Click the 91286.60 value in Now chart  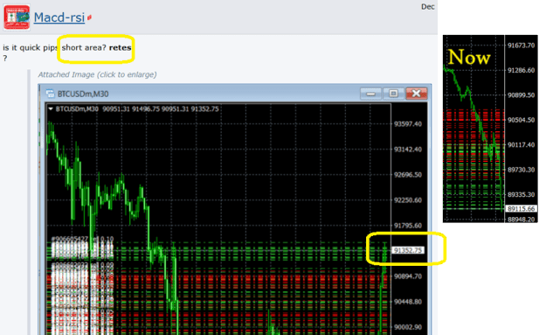[x=521, y=71]
